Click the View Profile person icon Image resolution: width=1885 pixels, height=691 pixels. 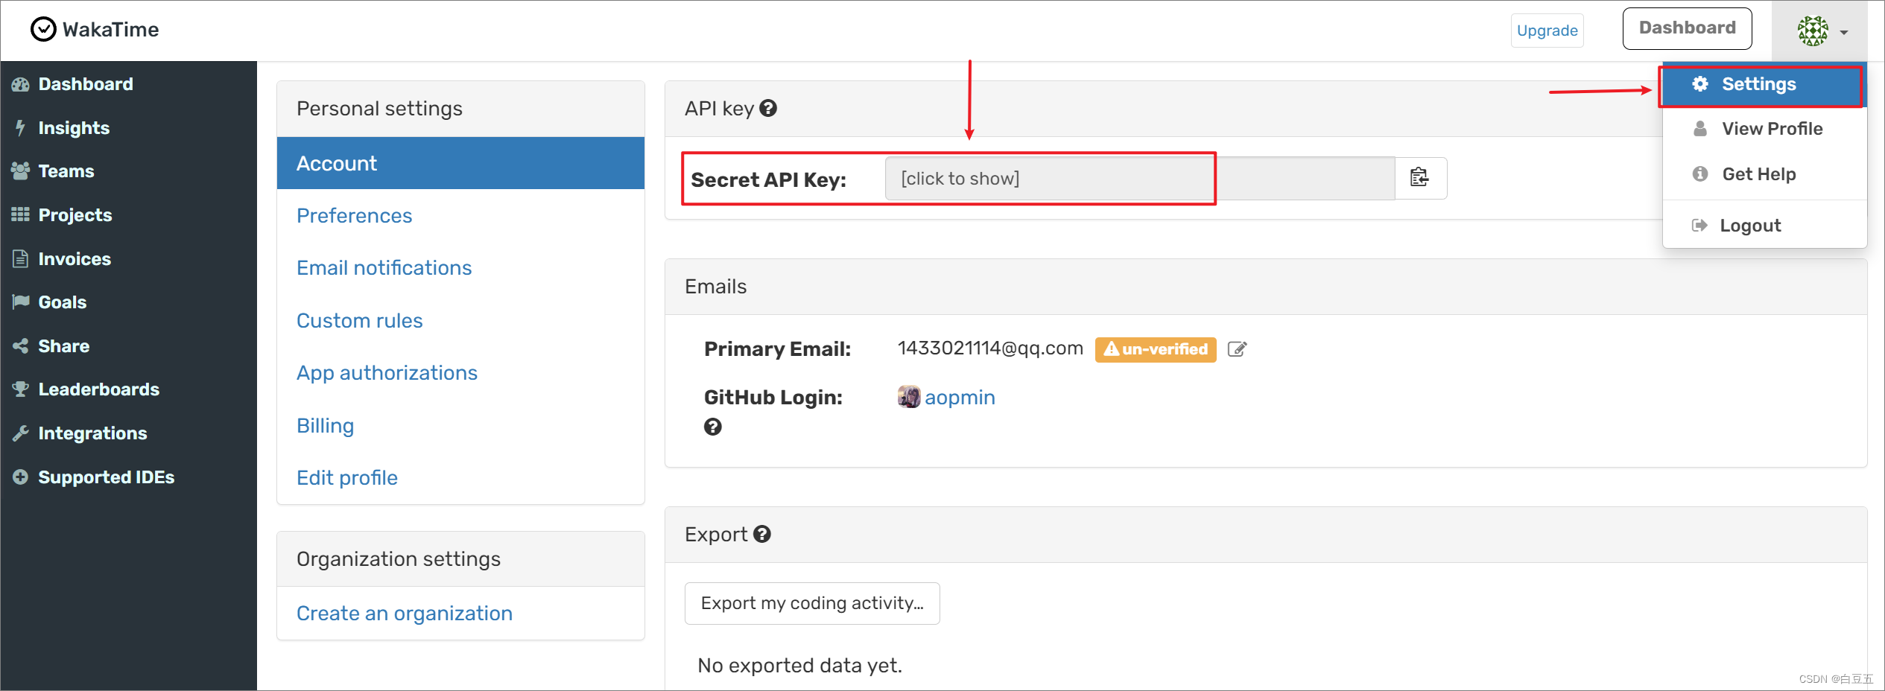coord(1700,129)
